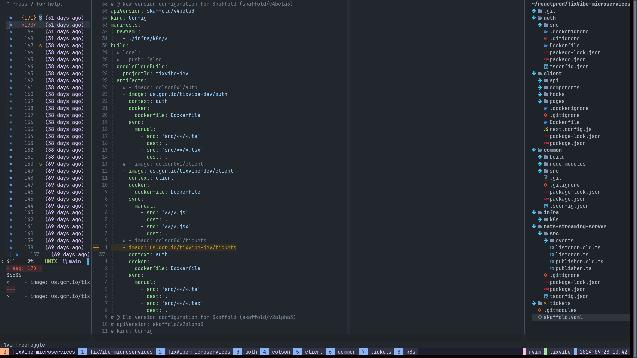
Task: Click TypeScript icon beside publisher.ts
Action: 552,268
